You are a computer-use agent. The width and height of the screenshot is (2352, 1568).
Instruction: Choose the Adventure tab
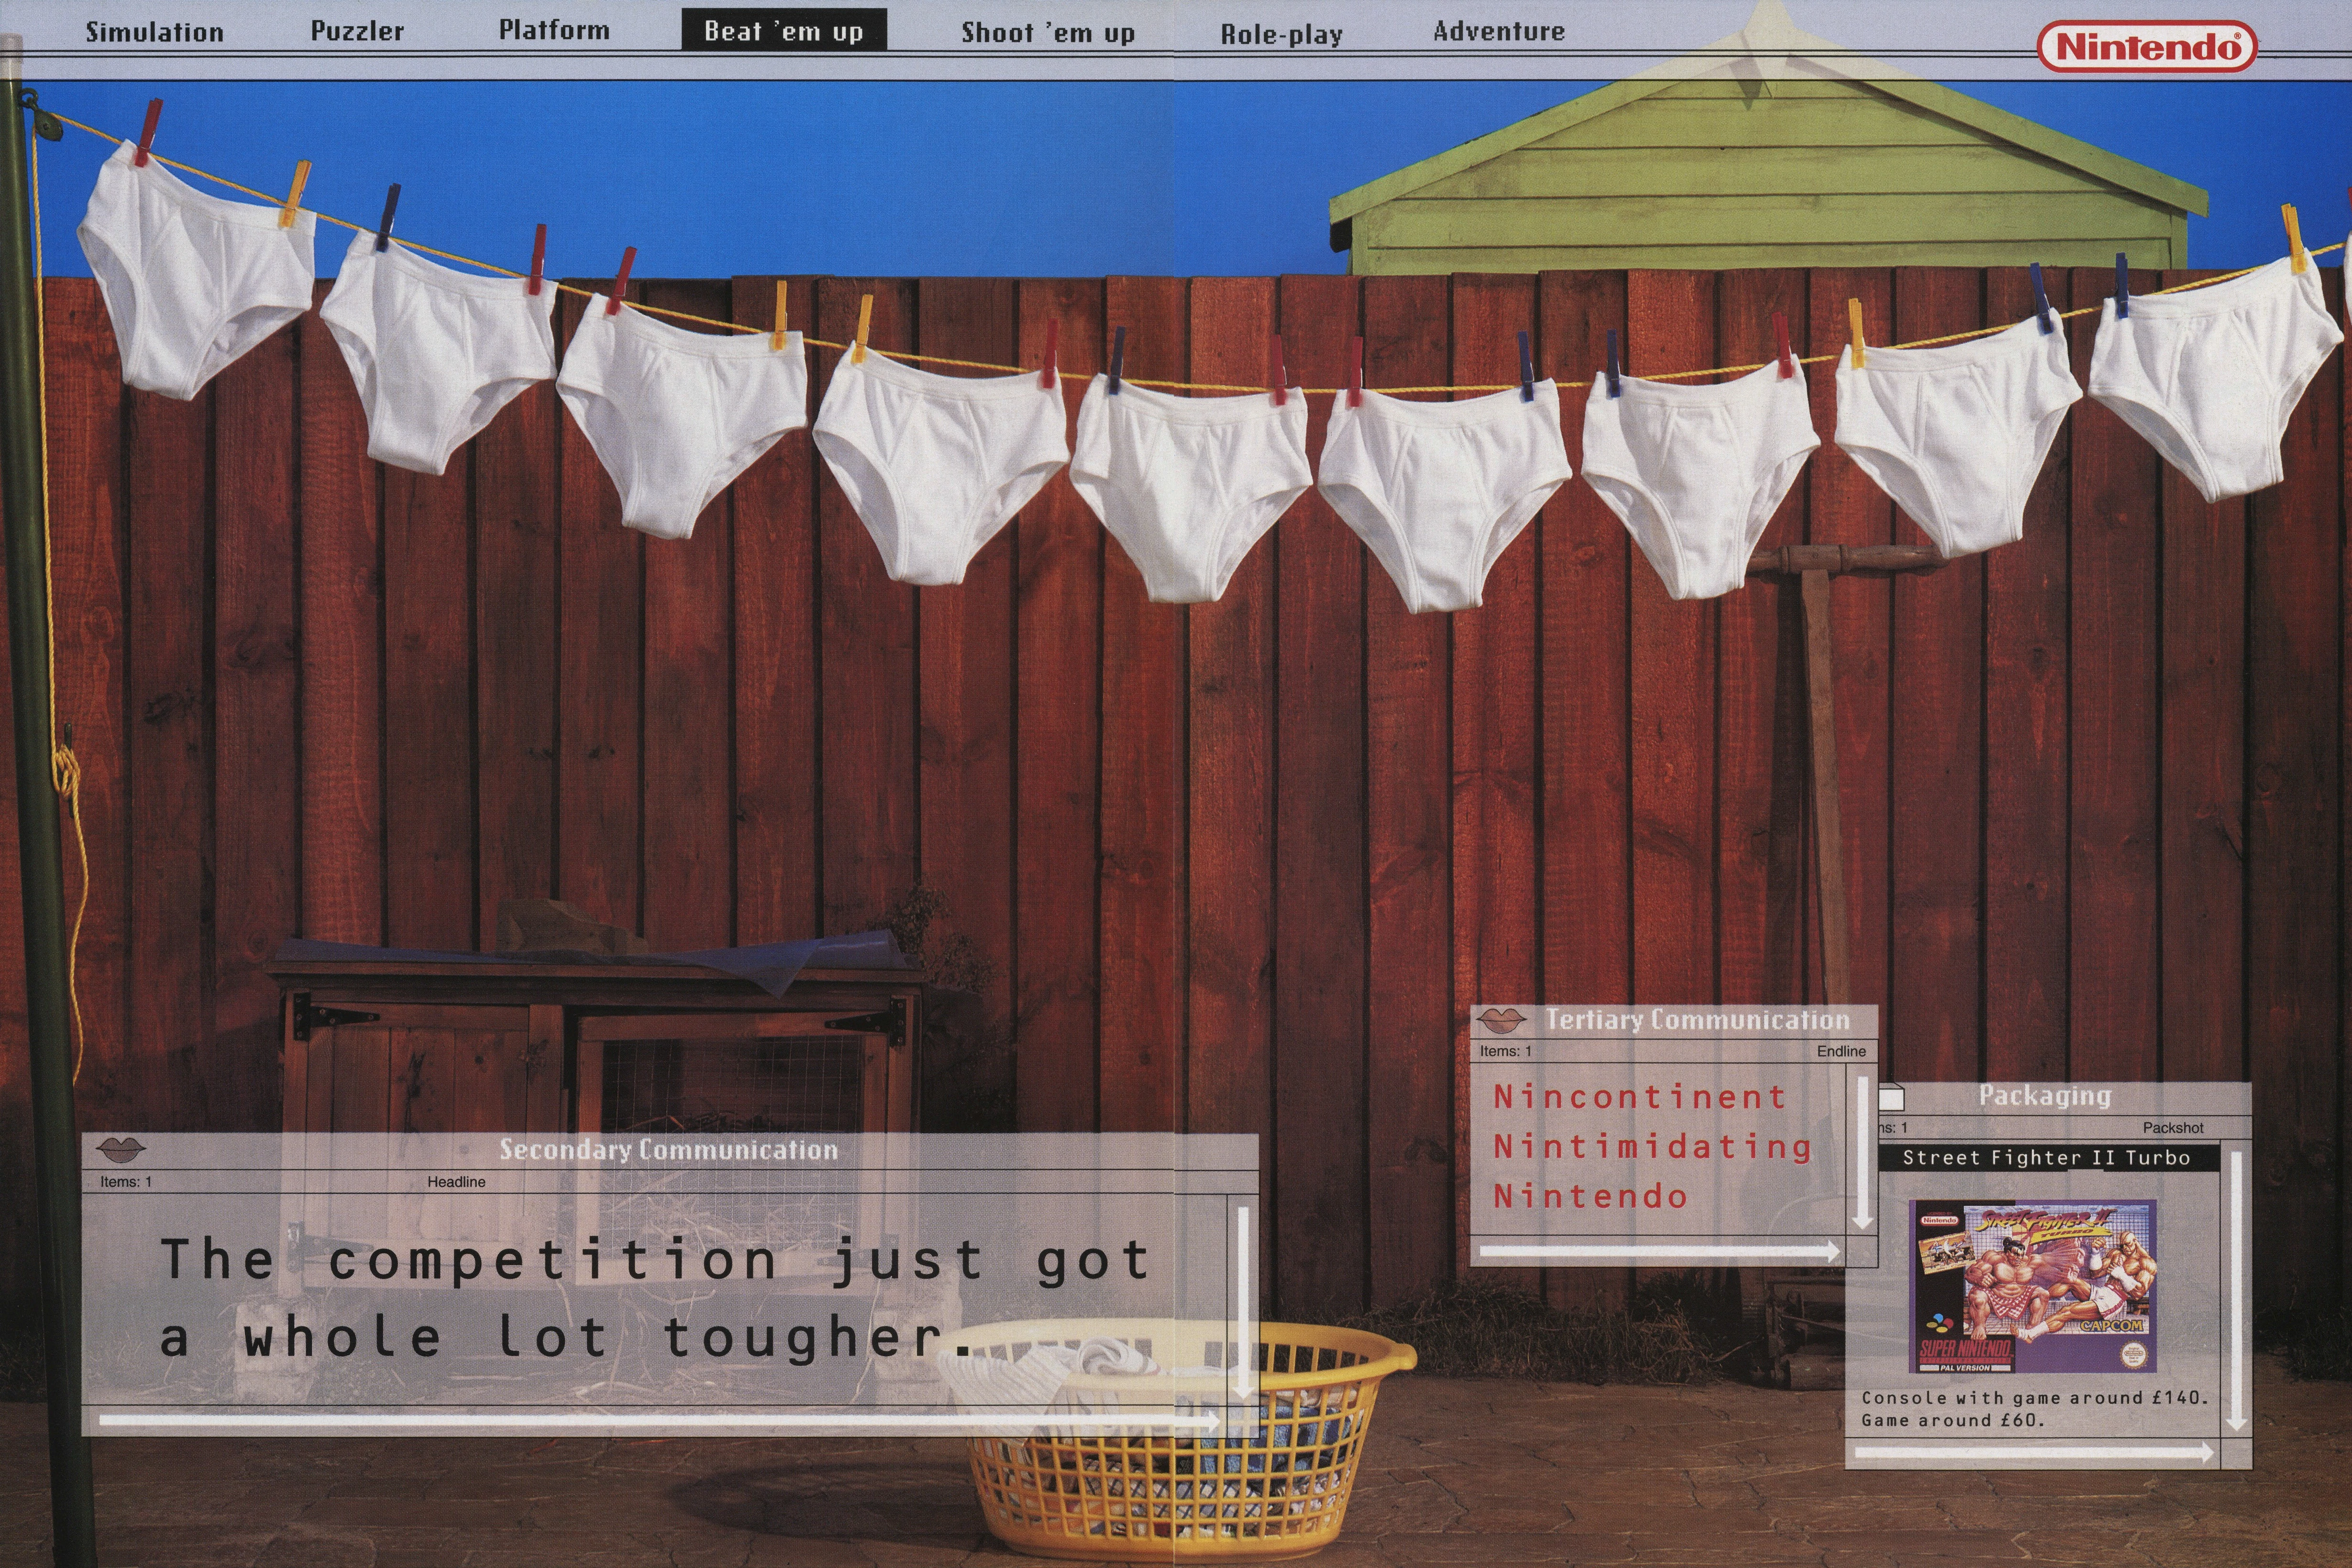[x=1499, y=32]
